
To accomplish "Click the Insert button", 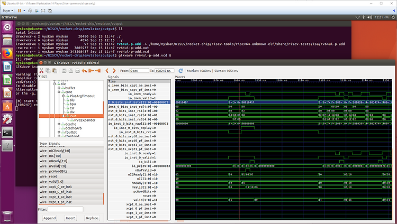I will point(70,218).
